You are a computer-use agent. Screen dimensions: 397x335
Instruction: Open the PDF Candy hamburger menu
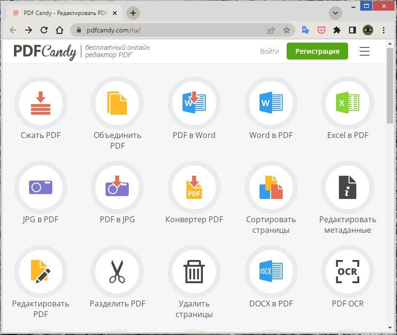[x=365, y=51]
